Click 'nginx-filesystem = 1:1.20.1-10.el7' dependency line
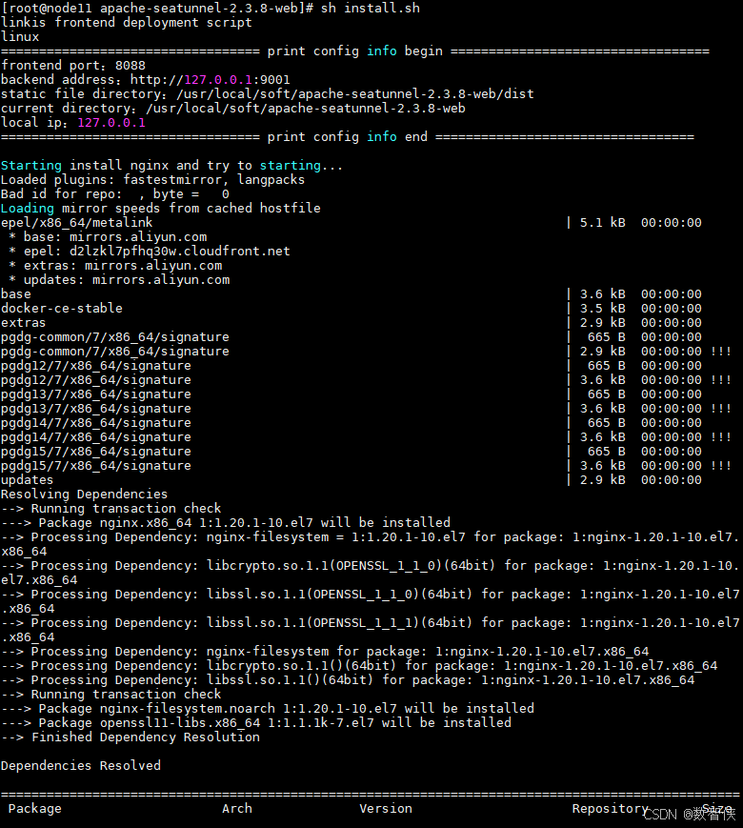The image size is (743, 828). [x=370, y=544]
